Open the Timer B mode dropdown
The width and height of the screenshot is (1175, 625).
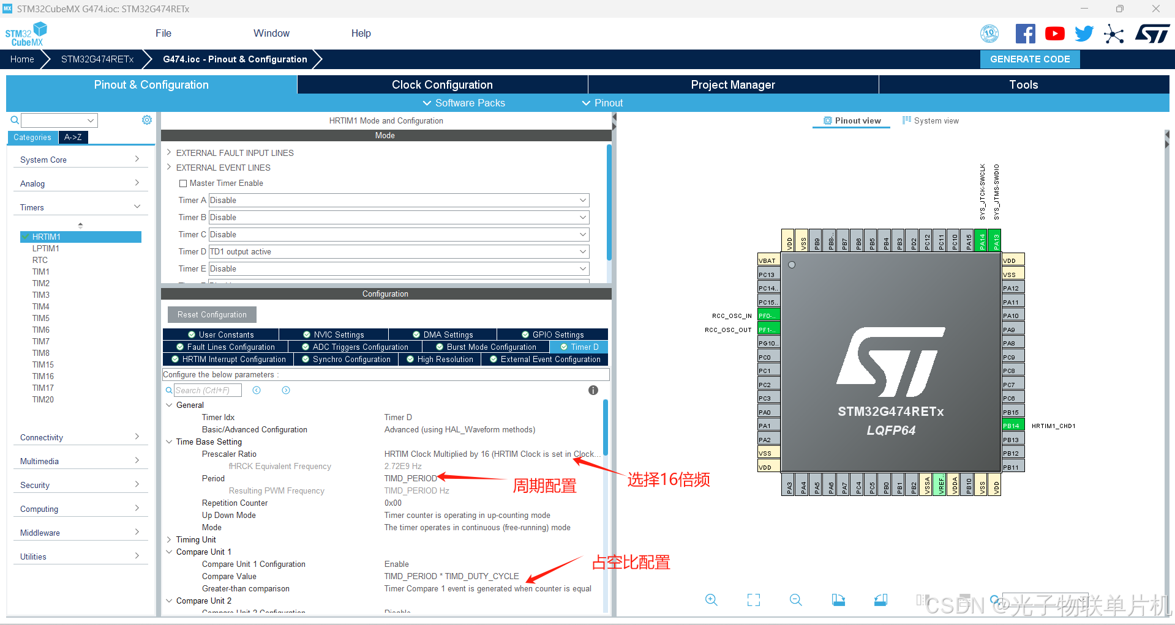click(399, 217)
